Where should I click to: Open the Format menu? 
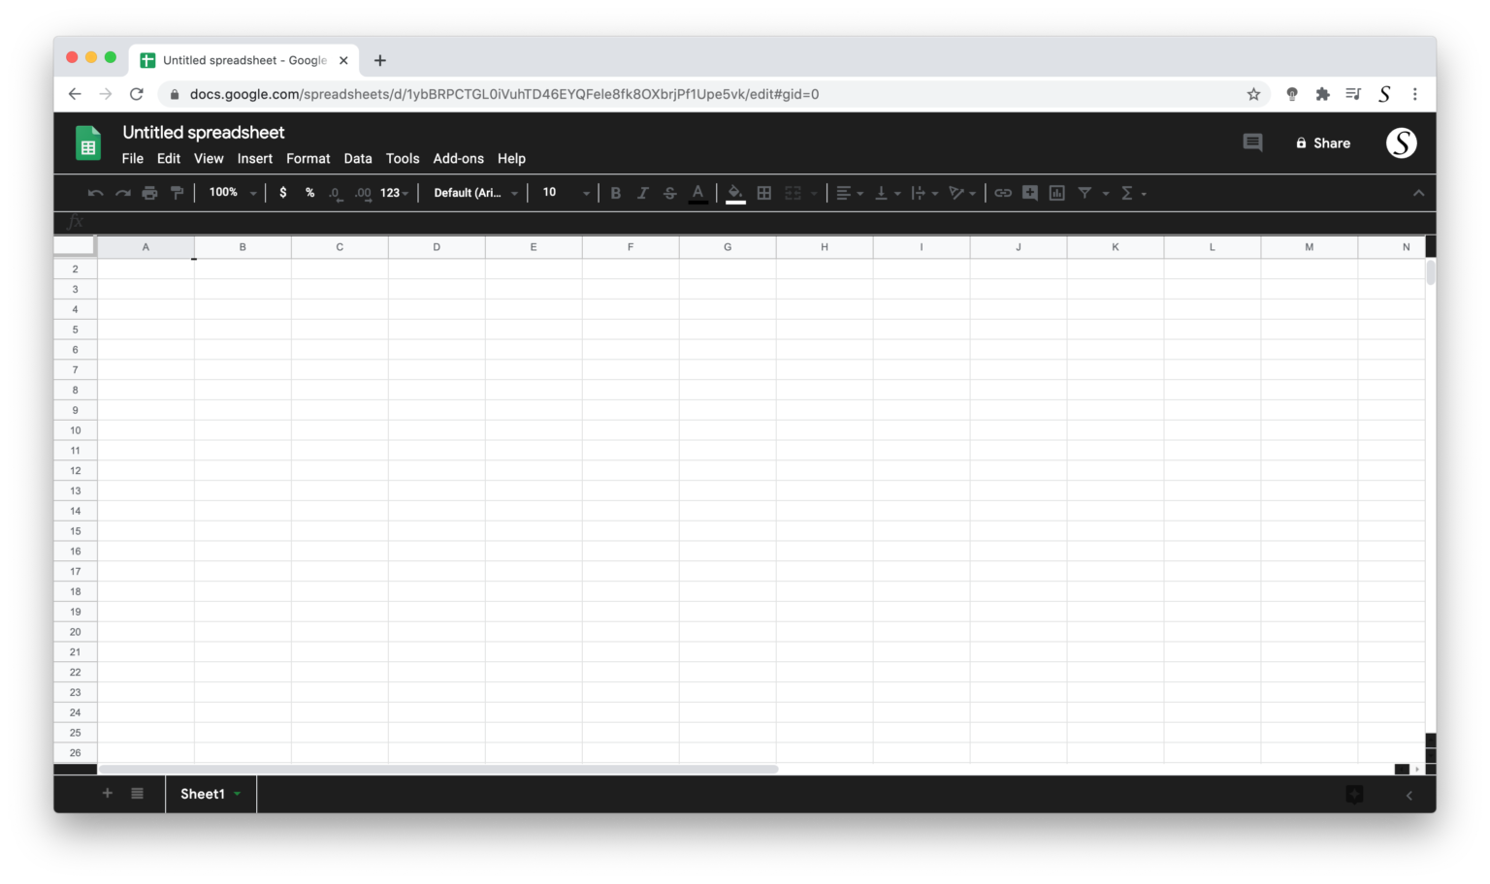(x=308, y=158)
